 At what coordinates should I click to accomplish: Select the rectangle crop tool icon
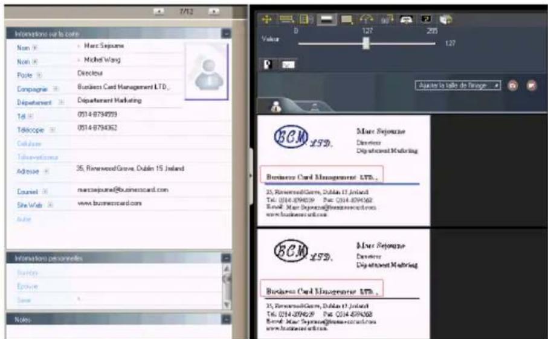[346, 19]
